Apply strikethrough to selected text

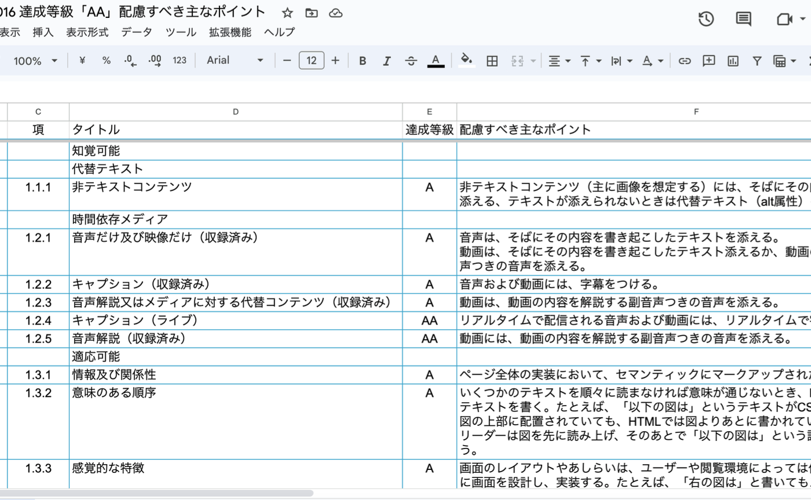point(411,60)
